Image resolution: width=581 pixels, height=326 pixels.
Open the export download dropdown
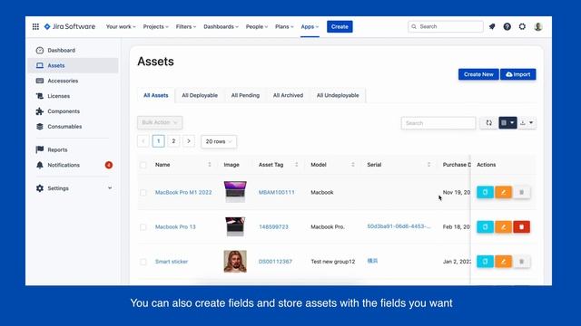click(x=527, y=123)
